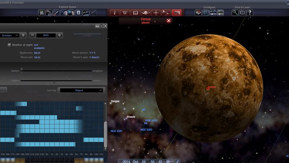Decrease year with minus before 2014
Image resolution: width=289 pixels, height=163 pixels.
coord(33,35)
